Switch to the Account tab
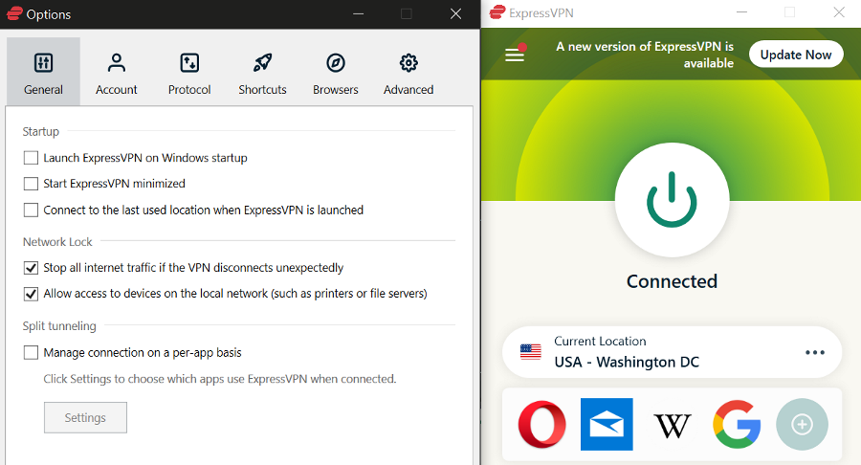The width and height of the screenshot is (861, 465). click(117, 72)
